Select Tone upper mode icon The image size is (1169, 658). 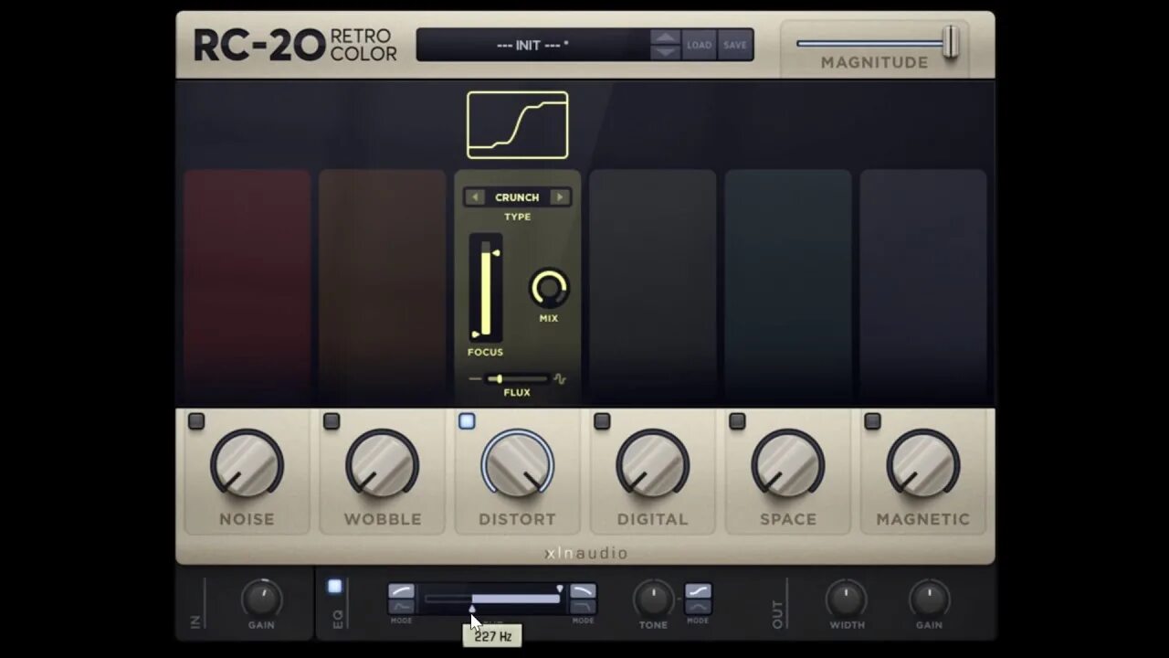(698, 591)
